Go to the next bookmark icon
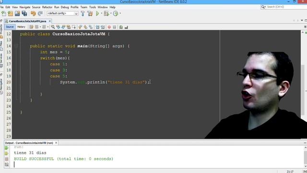This screenshot has width=307, height=173. [x=85, y=27]
